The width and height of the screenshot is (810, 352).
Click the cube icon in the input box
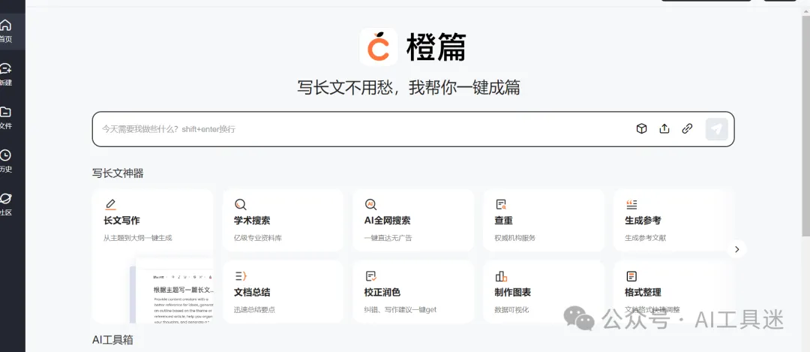click(x=641, y=128)
